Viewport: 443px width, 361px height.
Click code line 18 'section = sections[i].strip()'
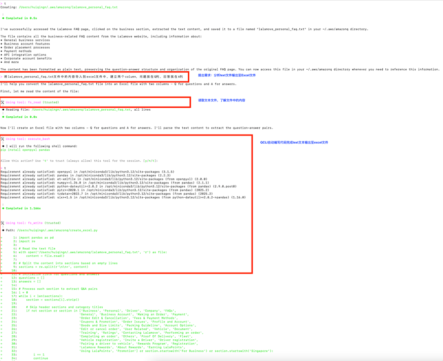point(53,300)
